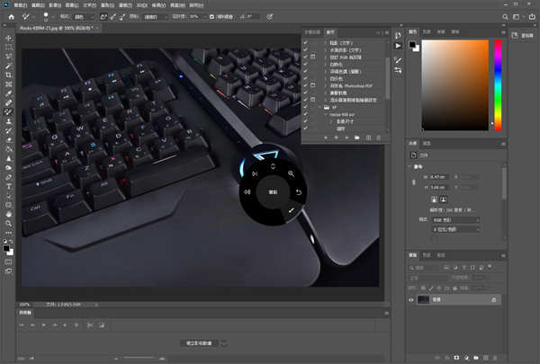This screenshot has width=540, height=364.
Task: Select the Frame tool
Action: 9,84
